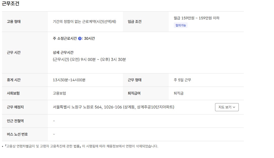Click the 상세 근무시간 subheading
The width and height of the screenshot is (274, 158).
(63, 53)
